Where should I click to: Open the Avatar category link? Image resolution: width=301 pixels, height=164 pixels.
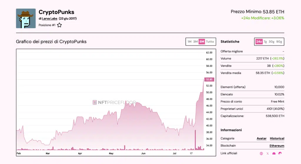coord(261,138)
